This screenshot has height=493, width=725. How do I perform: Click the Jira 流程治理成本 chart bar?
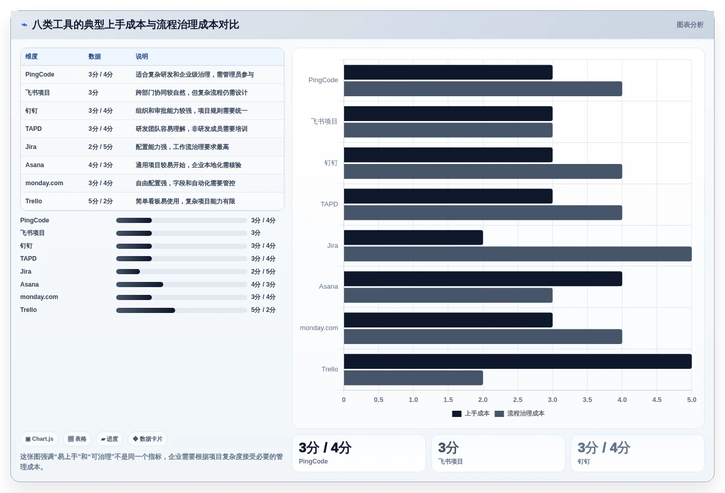tap(518, 254)
